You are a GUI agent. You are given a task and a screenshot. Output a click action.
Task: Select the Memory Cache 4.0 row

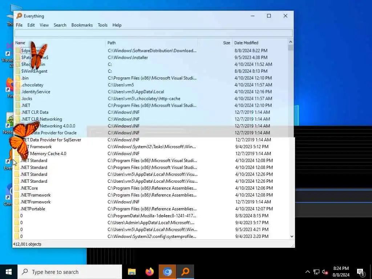pos(154,154)
